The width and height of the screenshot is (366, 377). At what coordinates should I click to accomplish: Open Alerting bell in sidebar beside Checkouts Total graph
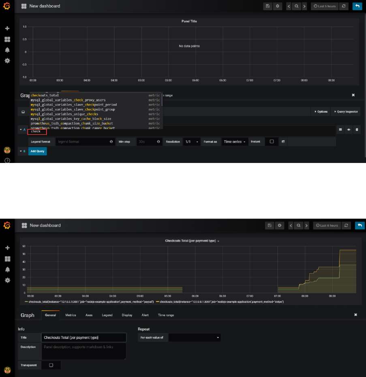coord(7,270)
